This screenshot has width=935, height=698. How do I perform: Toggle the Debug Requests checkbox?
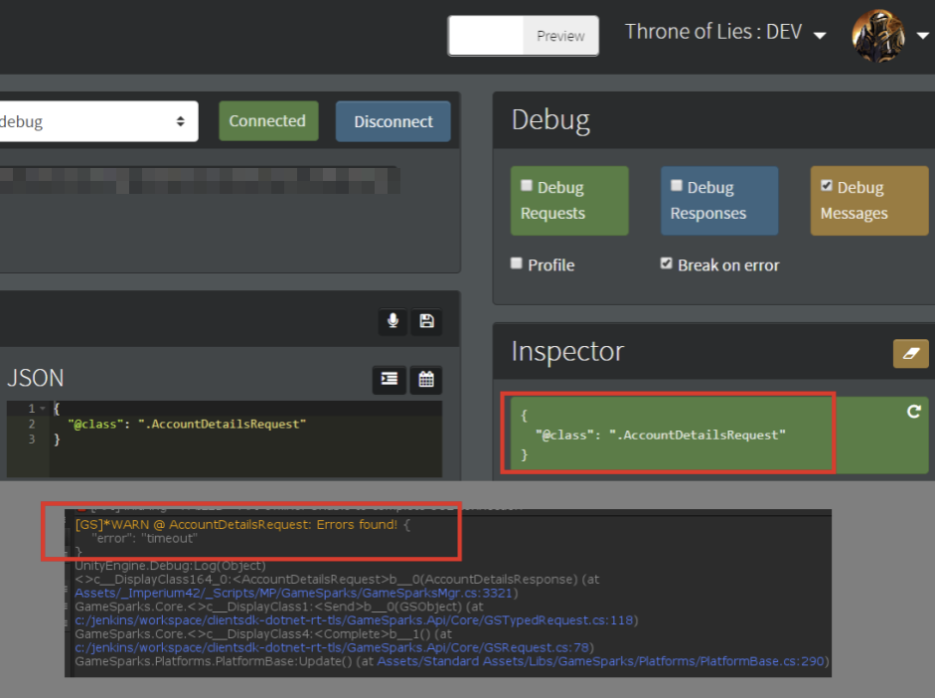click(527, 186)
